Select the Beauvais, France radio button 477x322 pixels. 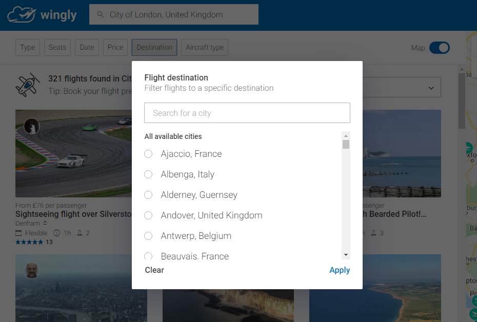148,256
